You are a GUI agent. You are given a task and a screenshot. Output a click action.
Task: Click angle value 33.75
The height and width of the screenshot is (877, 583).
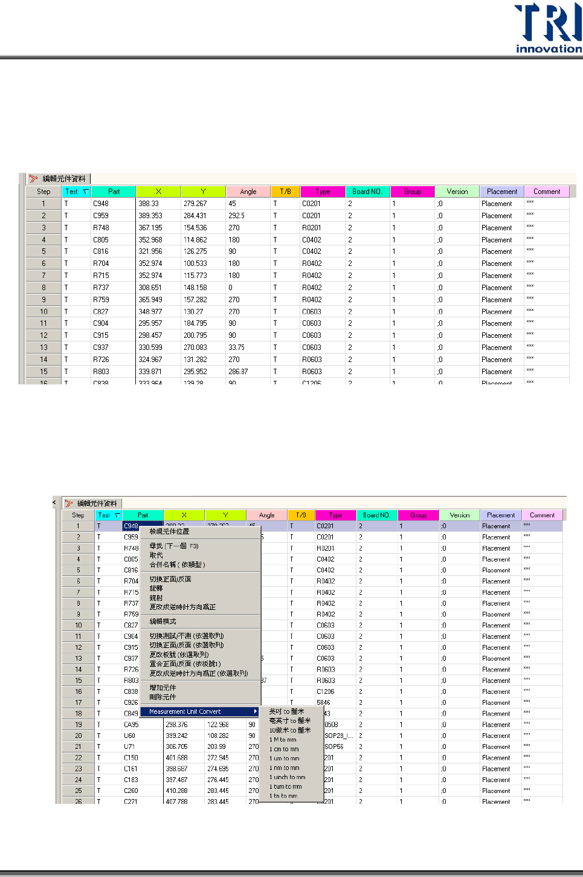(x=236, y=348)
